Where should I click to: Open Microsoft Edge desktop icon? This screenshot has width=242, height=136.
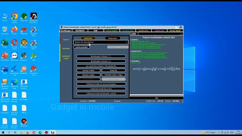(14, 84)
